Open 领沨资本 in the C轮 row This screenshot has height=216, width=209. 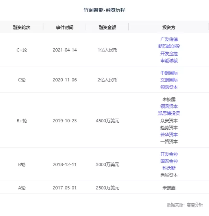click(169, 87)
